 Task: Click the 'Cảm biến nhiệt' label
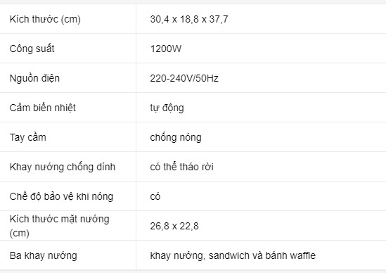[x=43, y=108]
